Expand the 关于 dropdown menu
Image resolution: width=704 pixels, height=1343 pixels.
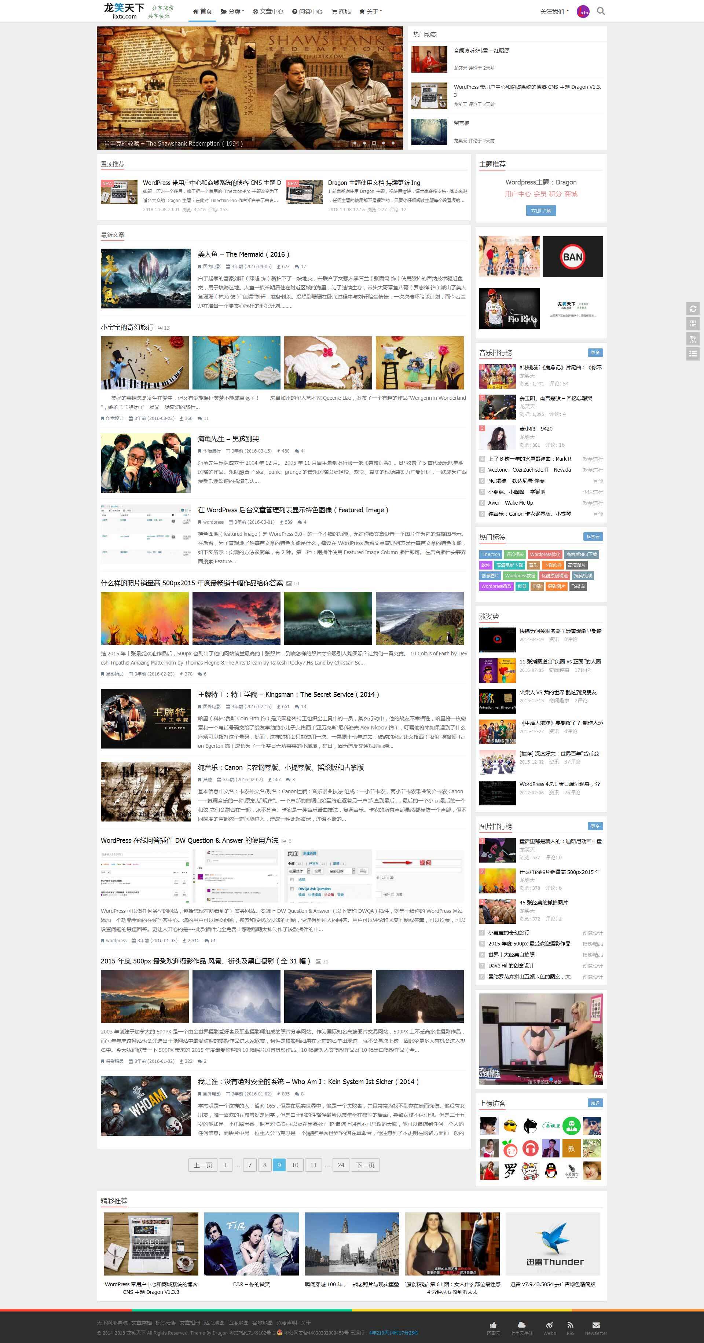pyautogui.click(x=370, y=11)
